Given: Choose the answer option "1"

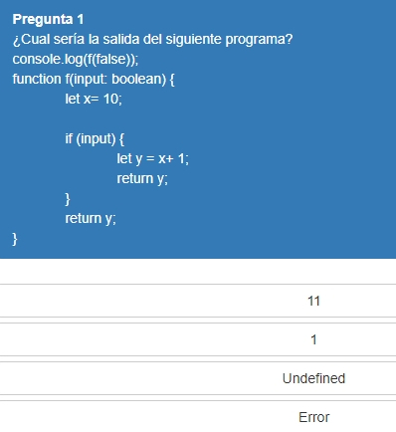Looking at the screenshot, I should click(x=198, y=339).
